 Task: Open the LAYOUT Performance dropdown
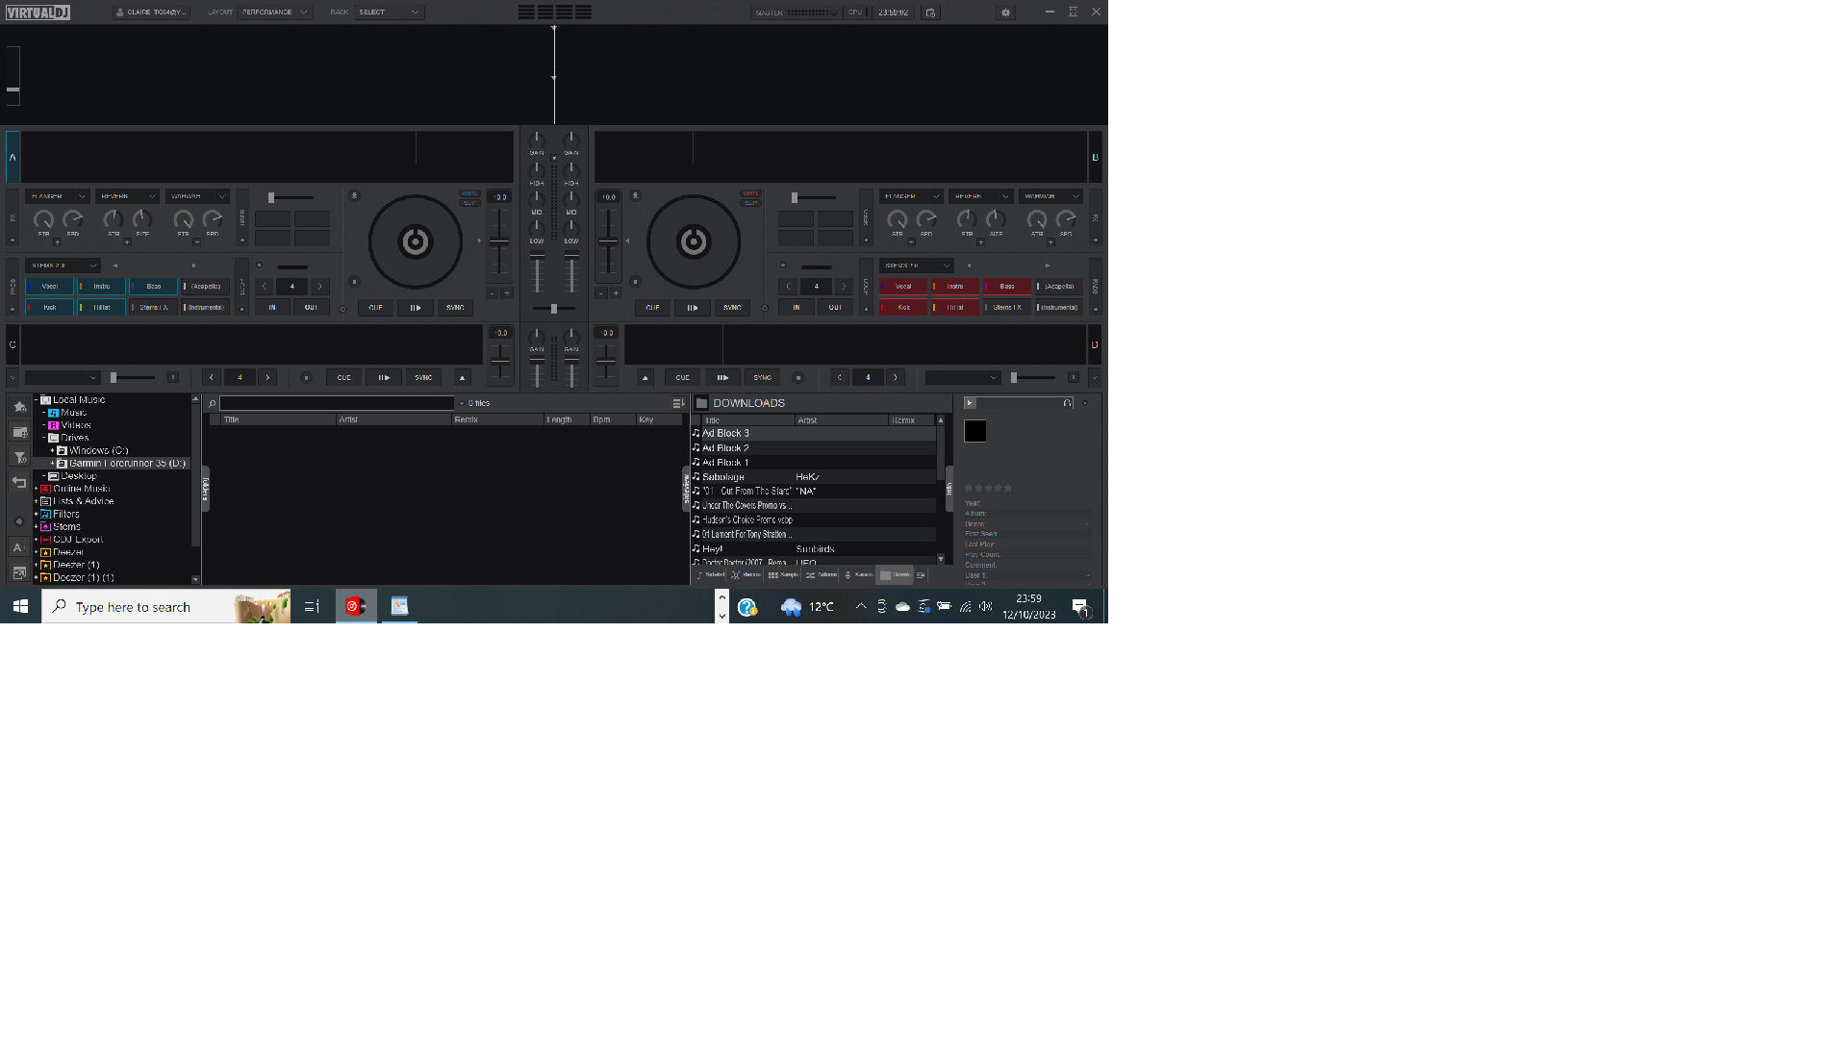(275, 13)
